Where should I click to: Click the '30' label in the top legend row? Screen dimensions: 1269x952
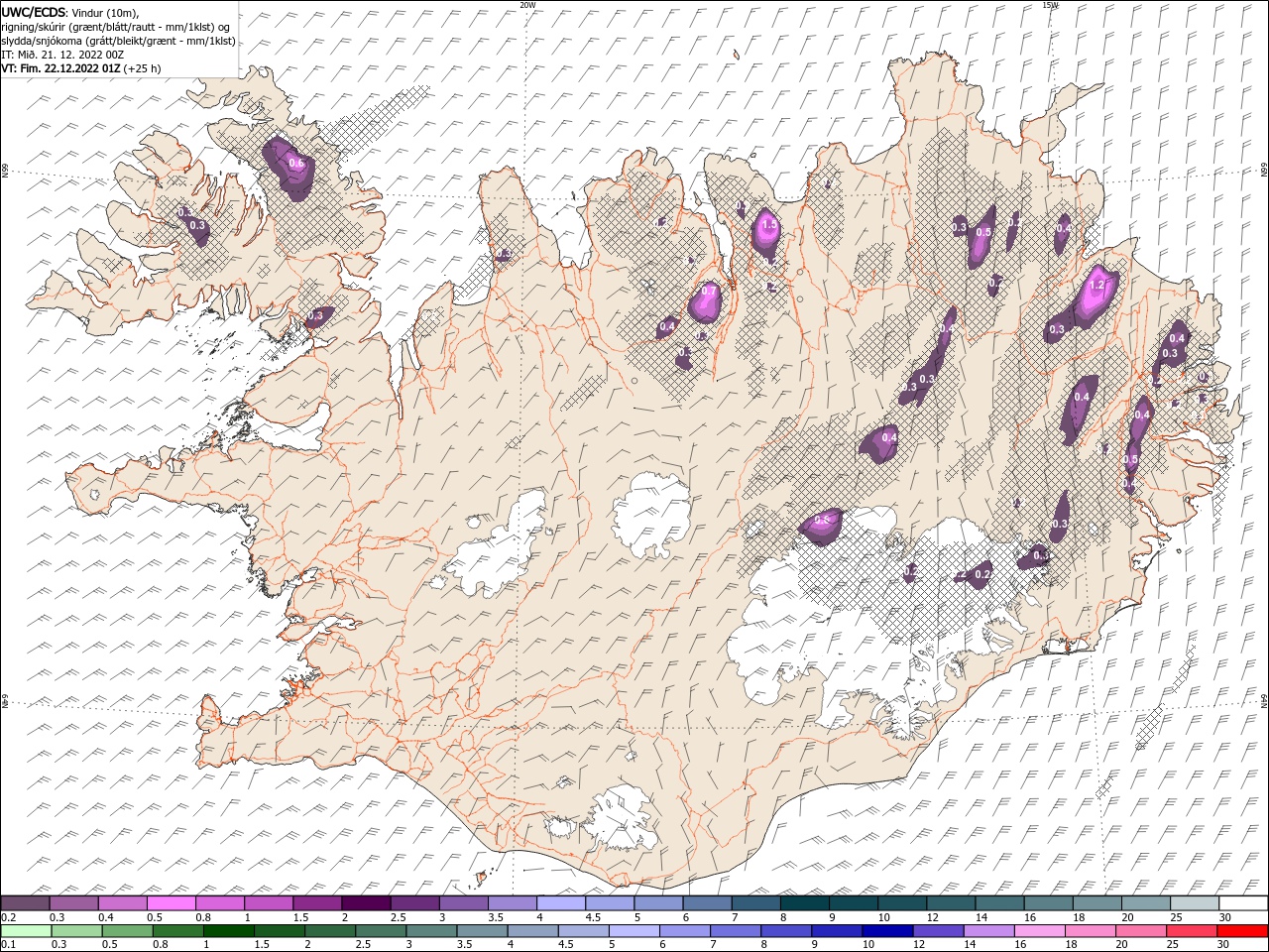(1224, 917)
